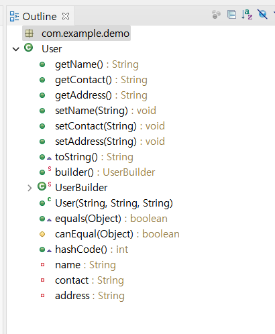Click the private field icon beside name
This screenshot has width=275, height=334.
pos(42,265)
